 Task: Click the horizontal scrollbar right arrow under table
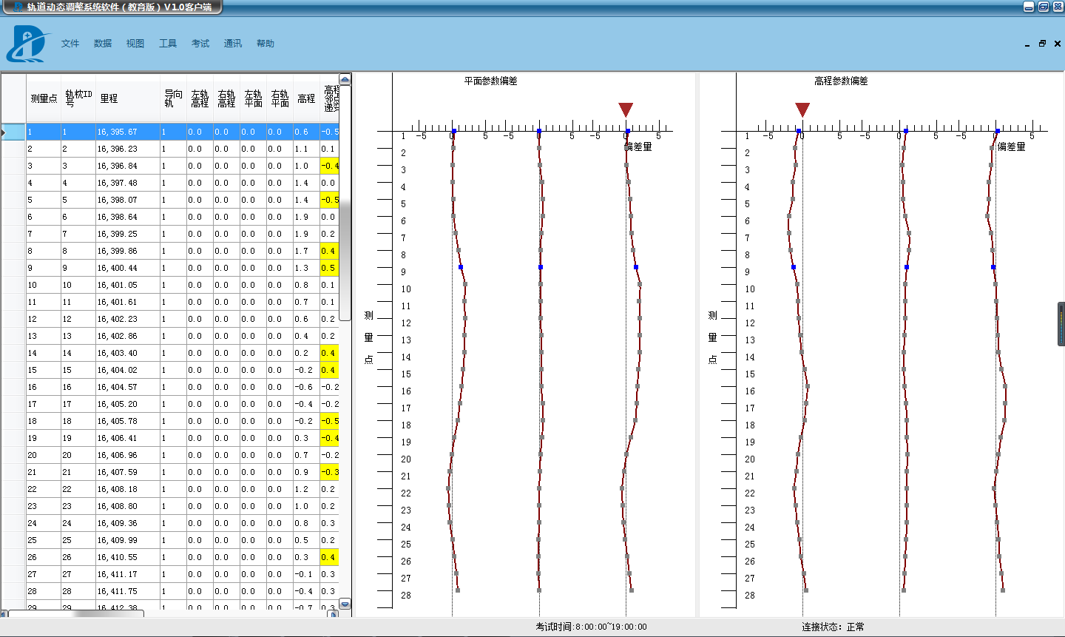point(334,614)
